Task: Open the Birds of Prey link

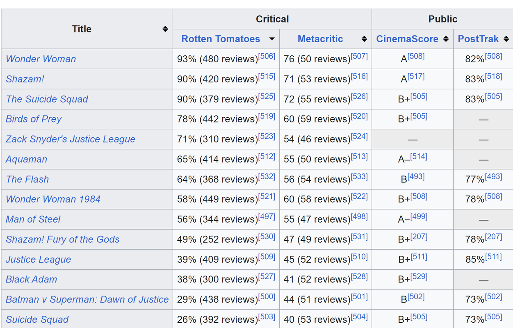Action: [34, 119]
